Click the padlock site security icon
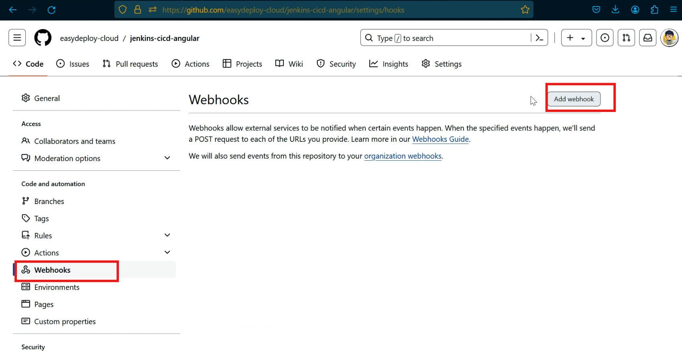682x351 pixels. pos(137,10)
